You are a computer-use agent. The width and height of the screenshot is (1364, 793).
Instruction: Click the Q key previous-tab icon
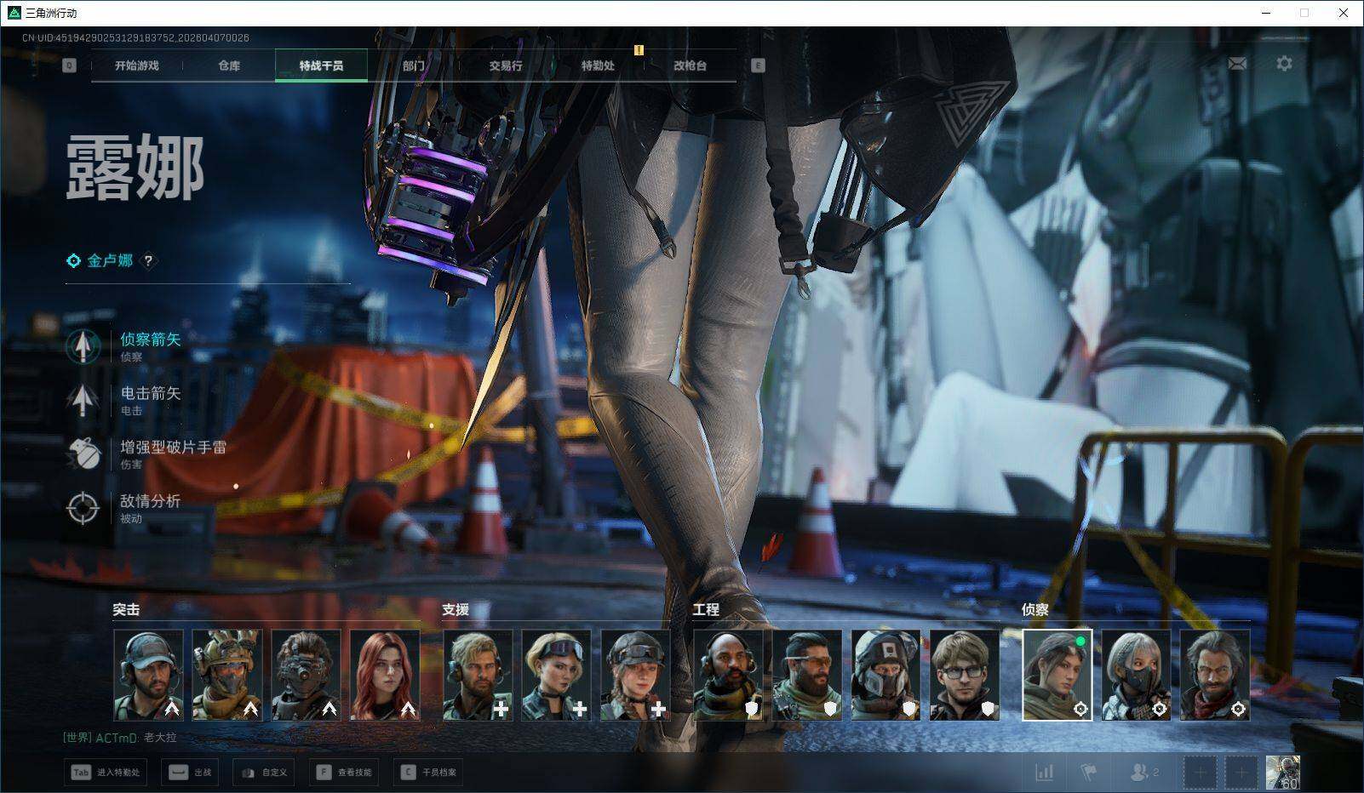pyautogui.click(x=70, y=66)
